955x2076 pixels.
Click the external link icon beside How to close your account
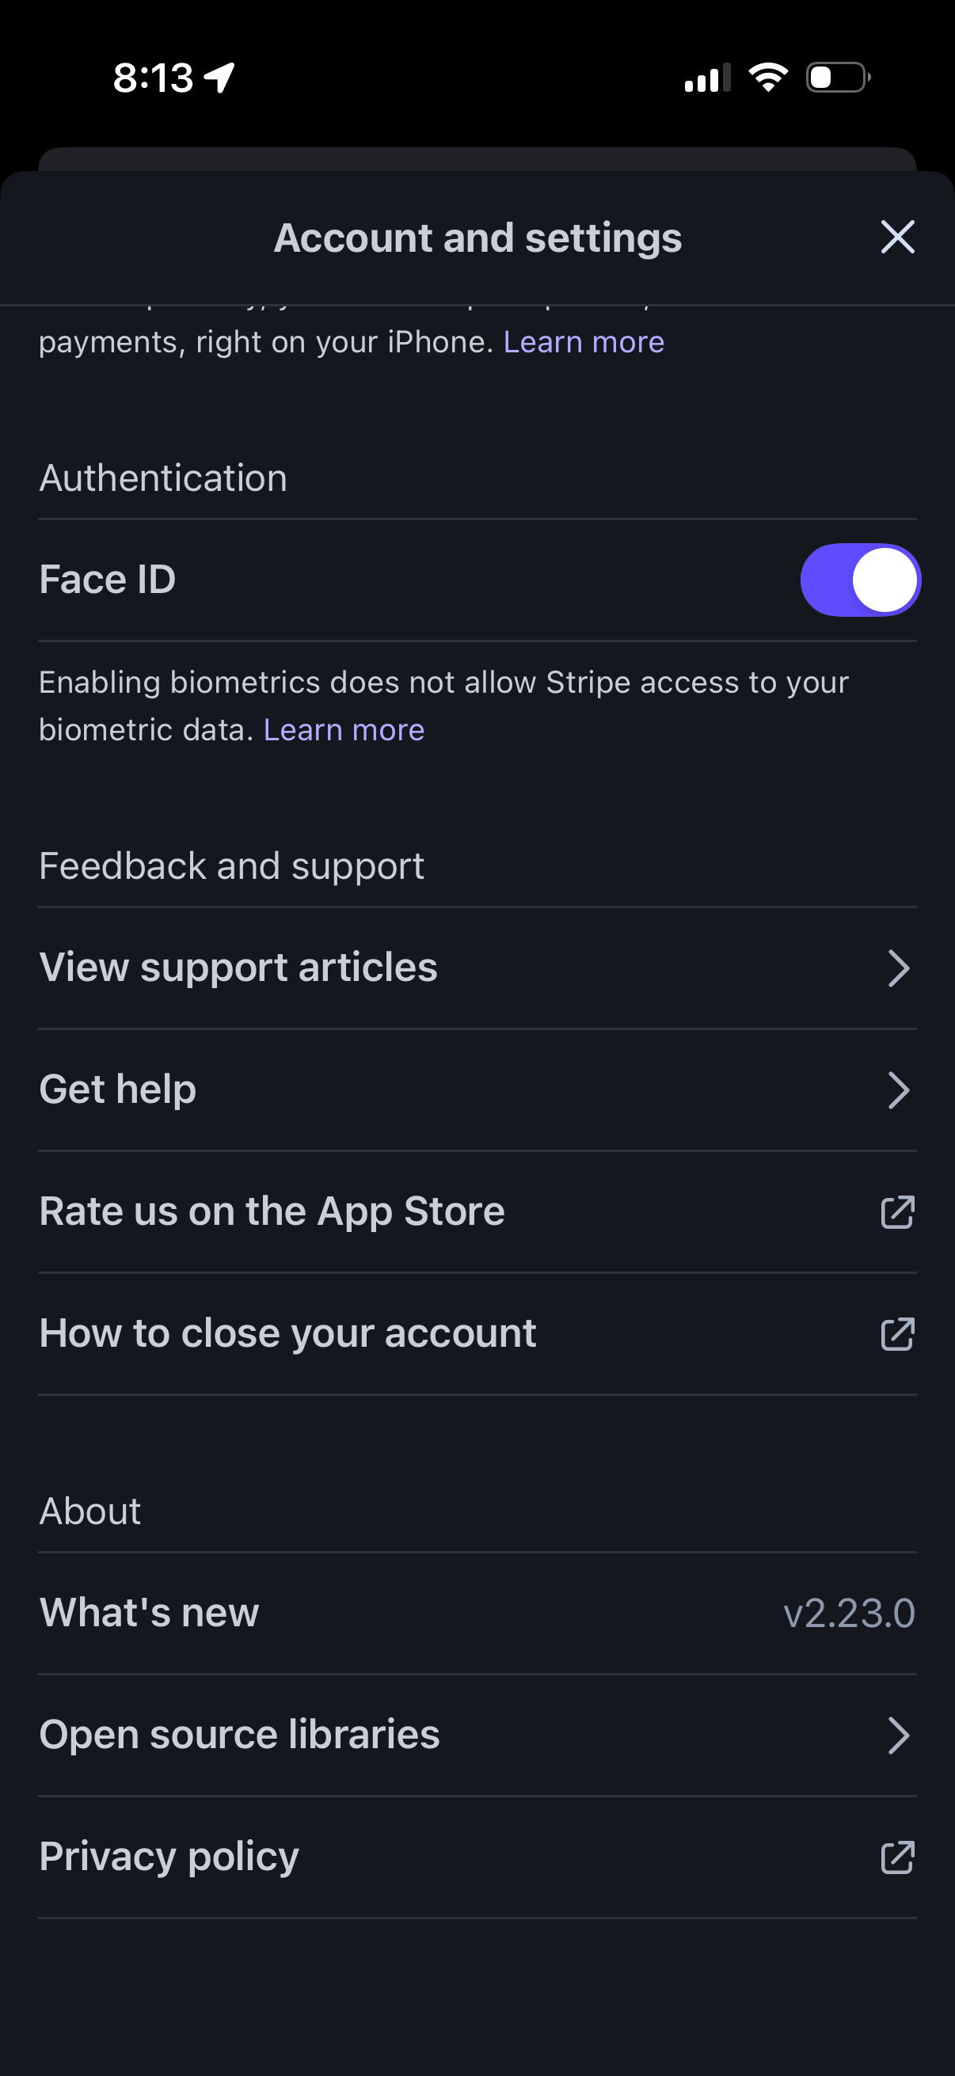[897, 1334]
